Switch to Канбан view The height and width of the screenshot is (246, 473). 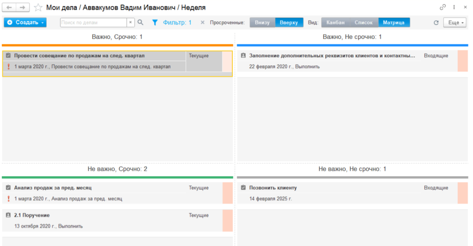(x=335, y=22)
